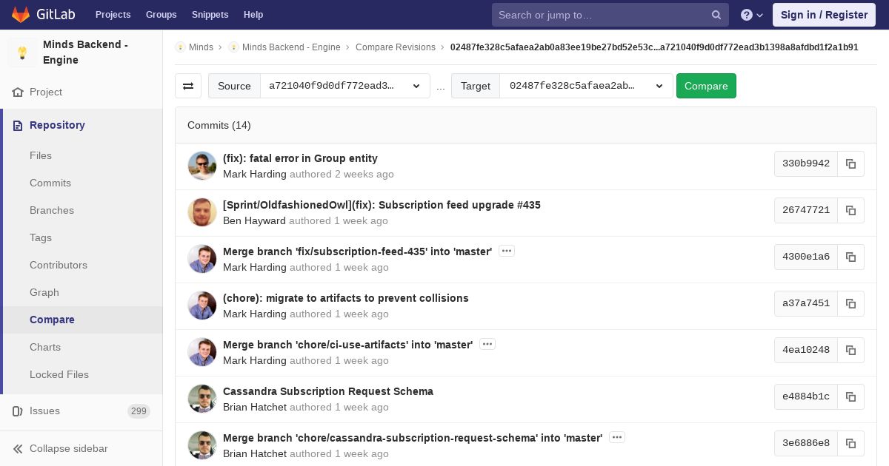The height and width of the screenshot is (466, 889).
Task: Expand description of cassandra-subscription-request-schema merge commit
Action: point(617,437)
